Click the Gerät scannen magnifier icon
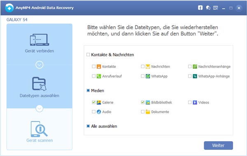The image size is (247, 156). (39, 129)
